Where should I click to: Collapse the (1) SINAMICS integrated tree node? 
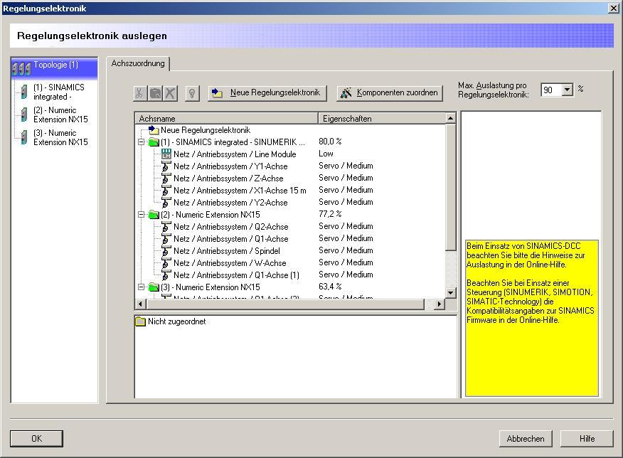click(141, 142)
